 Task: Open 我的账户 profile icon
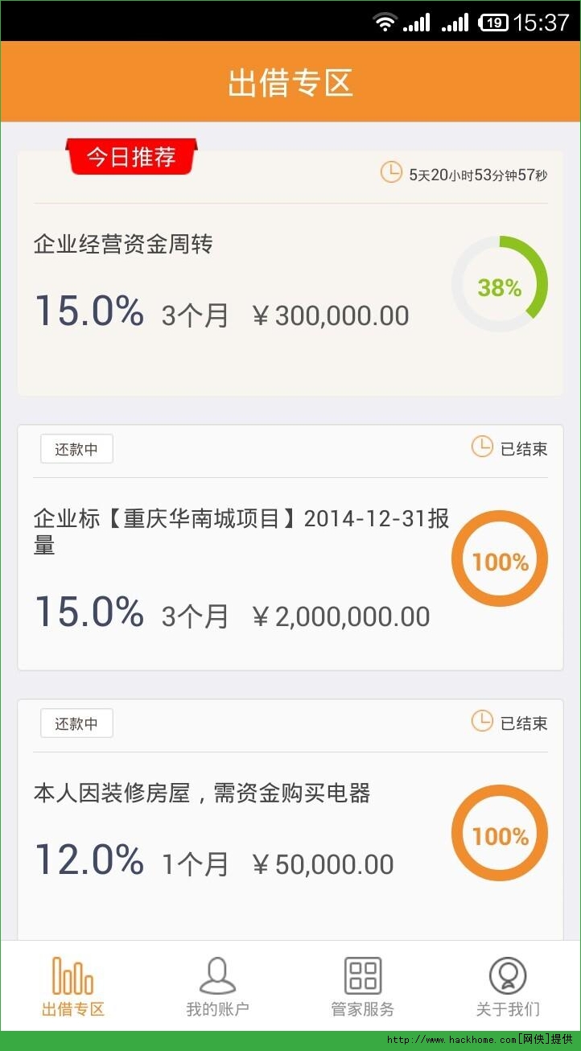tap(217, 975)
